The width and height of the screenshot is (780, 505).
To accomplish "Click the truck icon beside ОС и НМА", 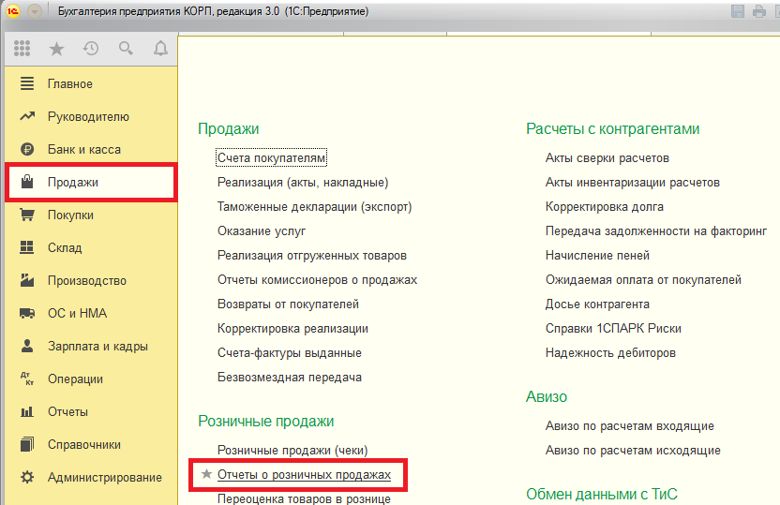I will 27,313.
